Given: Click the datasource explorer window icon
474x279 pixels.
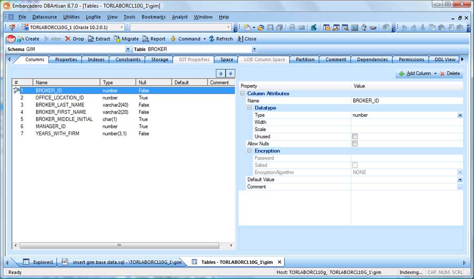Looking at the screenshot, I should pyautogui.click(x=327, y=27).
